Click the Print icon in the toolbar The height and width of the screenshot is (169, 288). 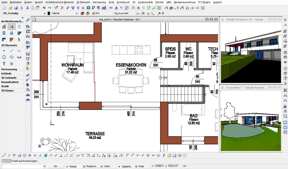21,8
